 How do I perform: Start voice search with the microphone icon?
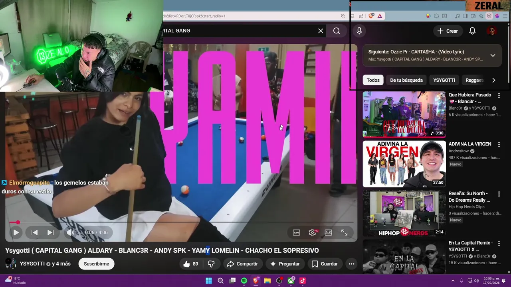point(359,31)
